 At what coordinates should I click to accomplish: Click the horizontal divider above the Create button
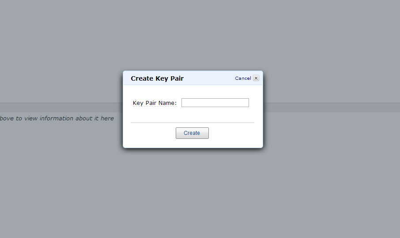[192, 123]
